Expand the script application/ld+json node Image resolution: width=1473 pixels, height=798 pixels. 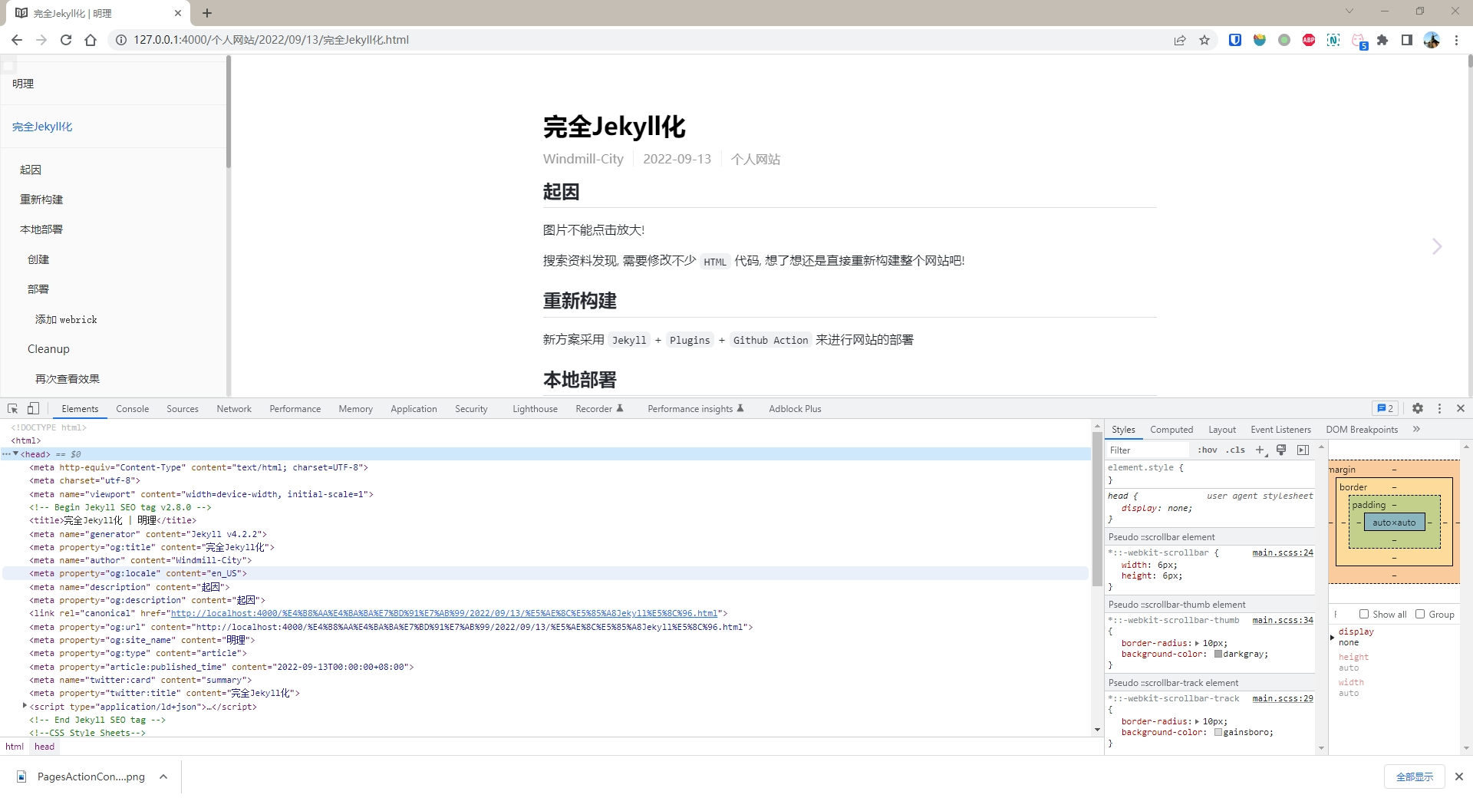click(x=25, y=706)
